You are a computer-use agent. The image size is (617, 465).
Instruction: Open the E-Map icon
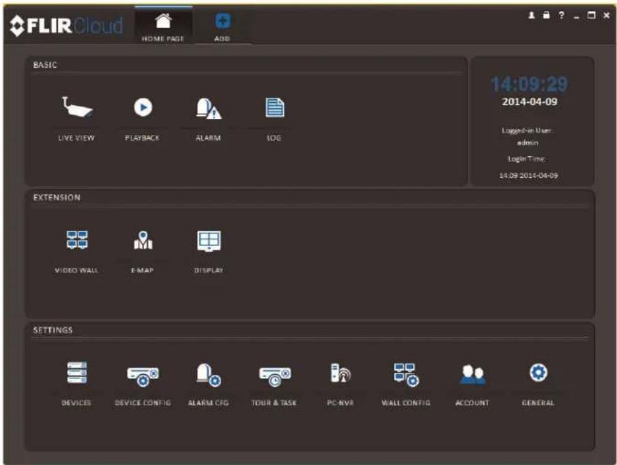click(x=143, y=240)
